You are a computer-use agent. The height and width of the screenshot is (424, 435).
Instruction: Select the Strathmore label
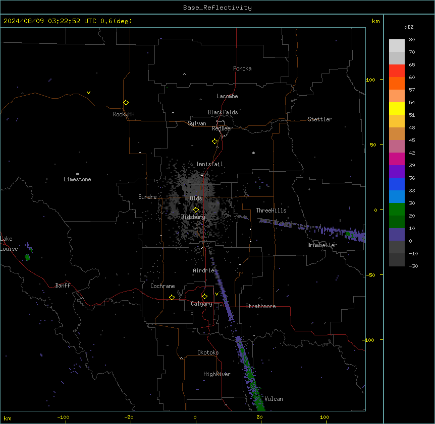tap(260, 306)
